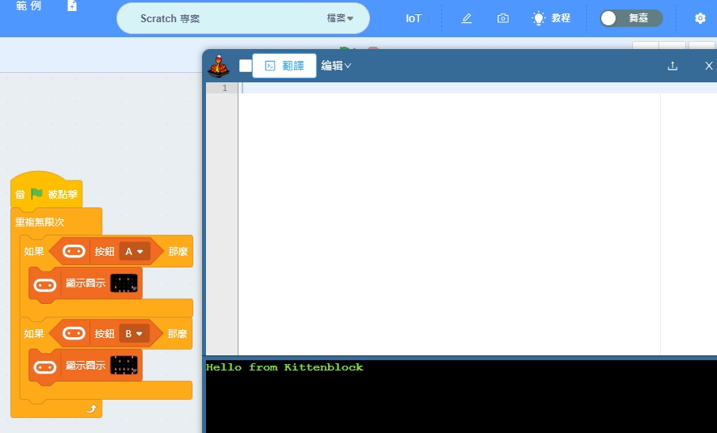Open the 範例 examples menu
The image size is (717, 433).
click(28, 6)
